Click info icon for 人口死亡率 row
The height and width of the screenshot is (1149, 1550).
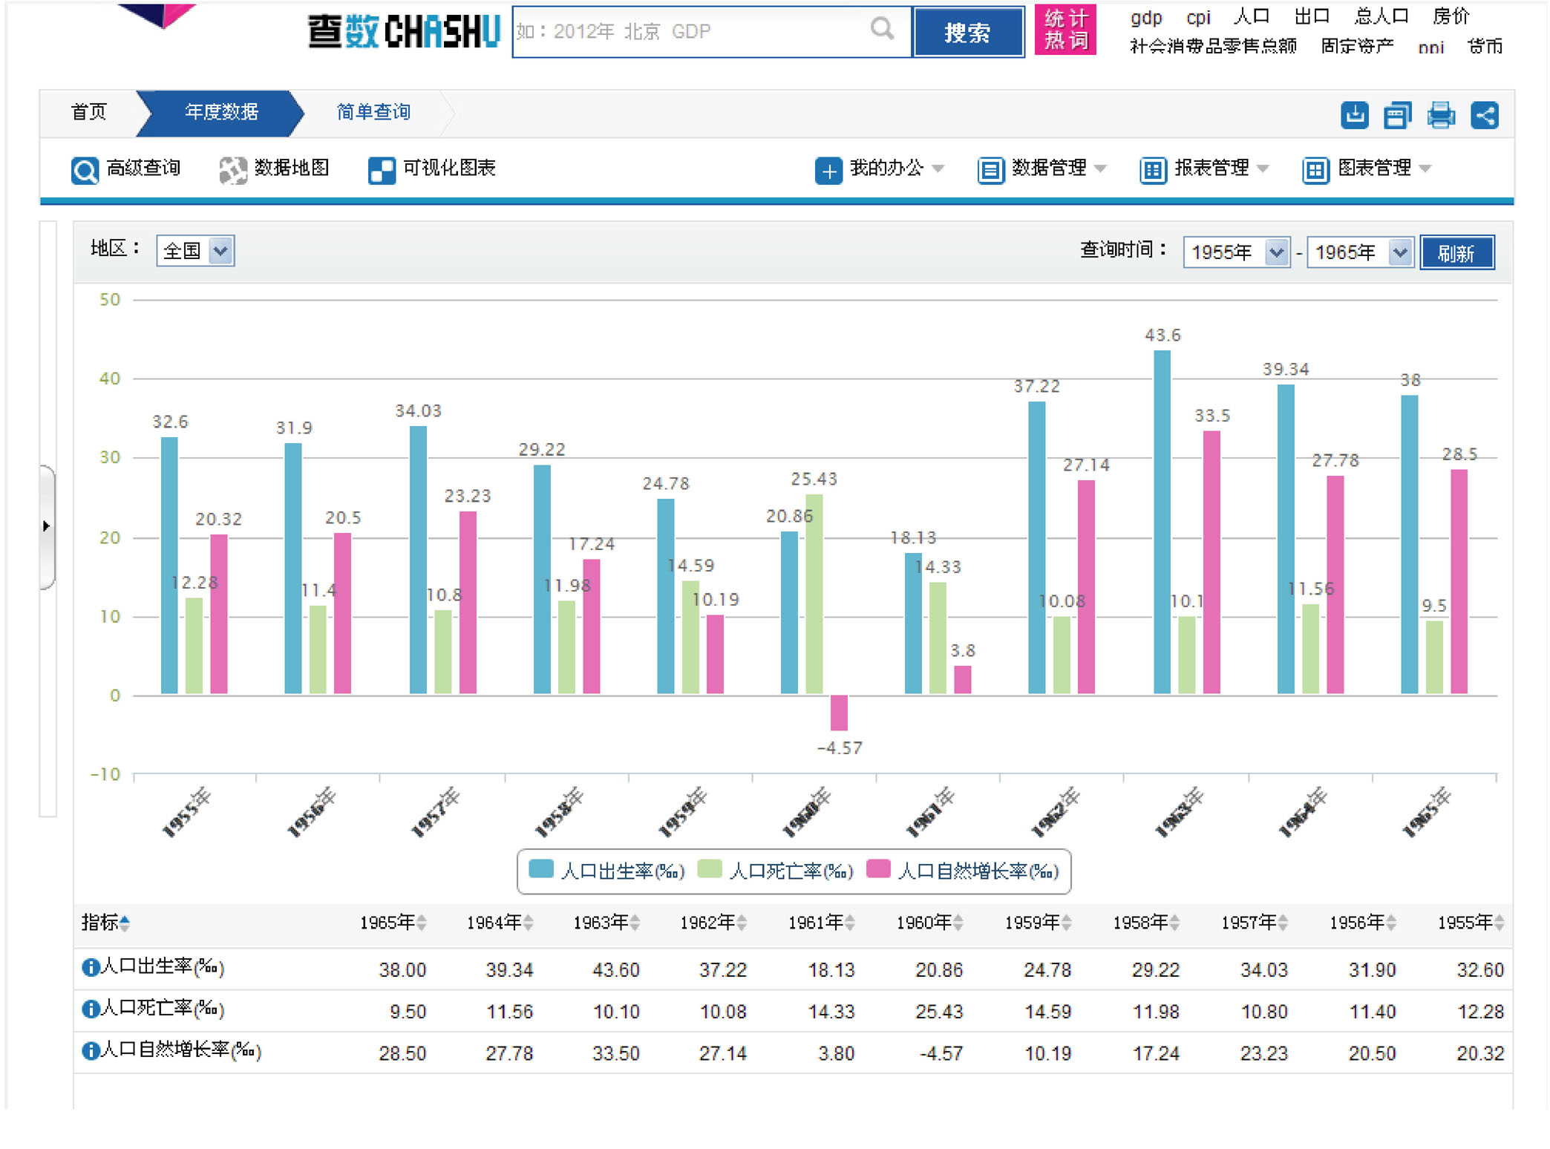(90, 1009)
